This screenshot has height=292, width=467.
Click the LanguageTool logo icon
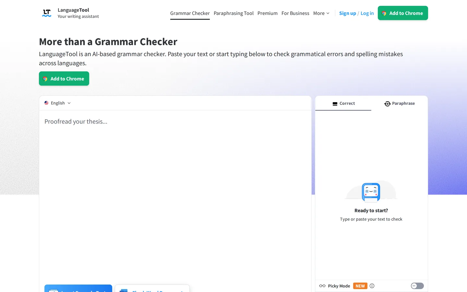47,13
